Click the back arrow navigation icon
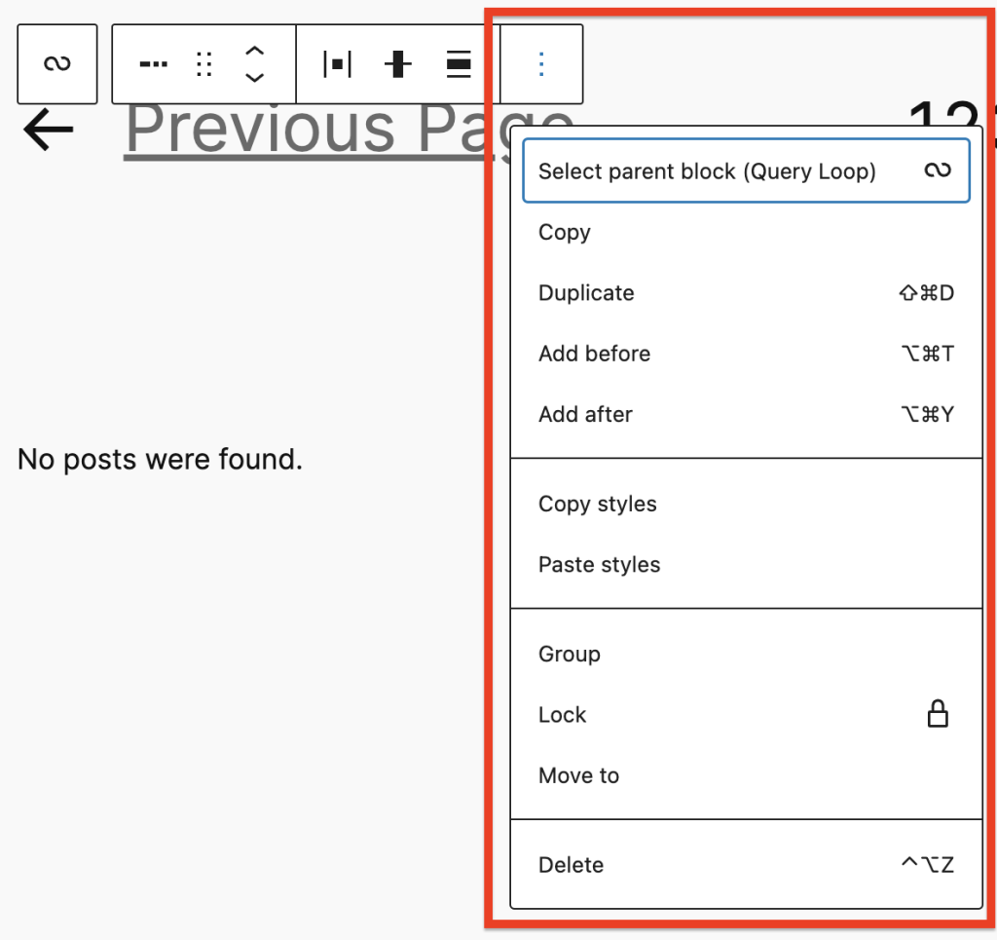 point(46,129)
